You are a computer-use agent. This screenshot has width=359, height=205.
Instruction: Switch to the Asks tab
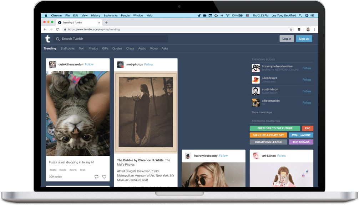(165, 49)
